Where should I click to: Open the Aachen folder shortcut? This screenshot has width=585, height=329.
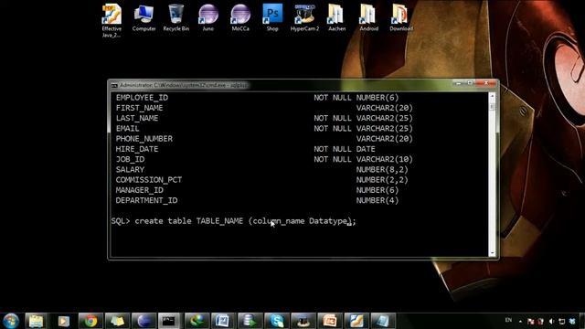(x=336, y=18)
